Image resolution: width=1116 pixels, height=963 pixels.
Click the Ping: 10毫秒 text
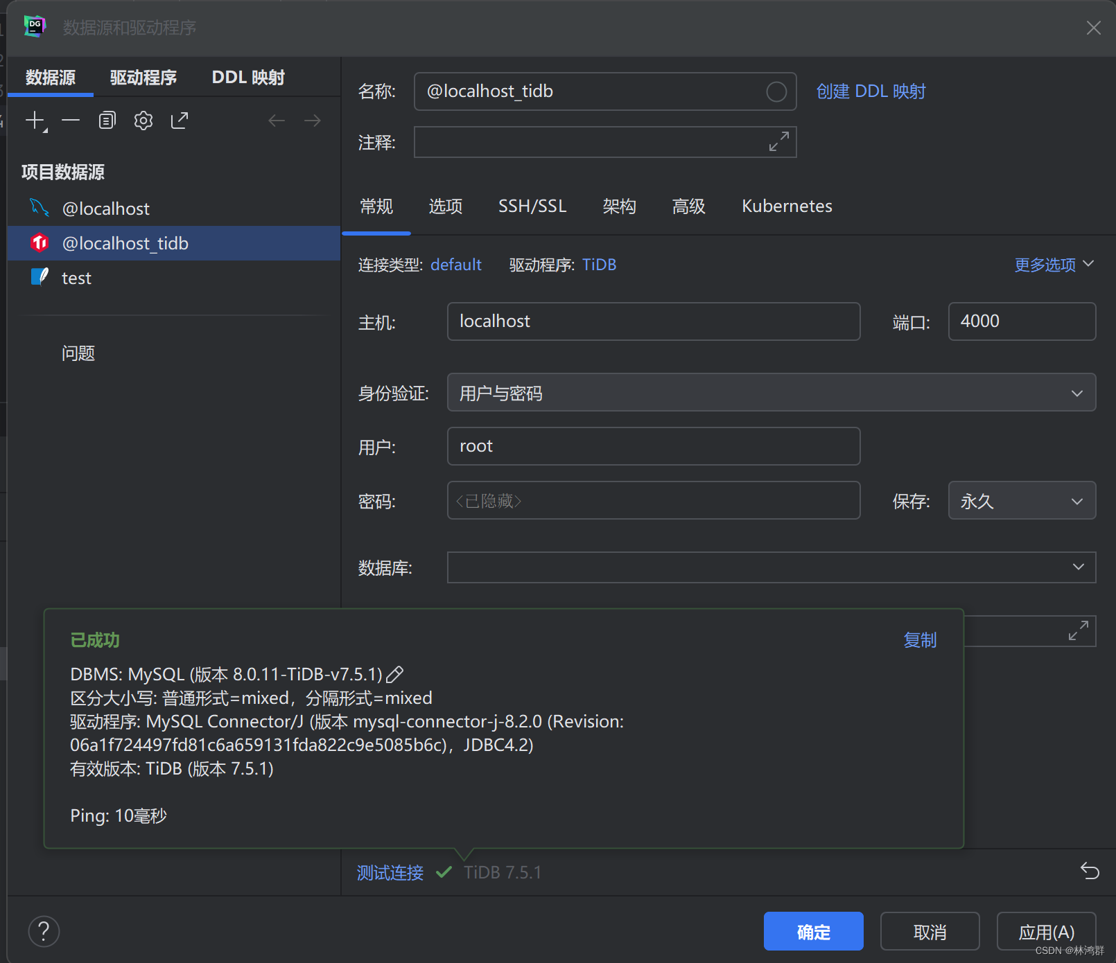click(x=119, y=815)
